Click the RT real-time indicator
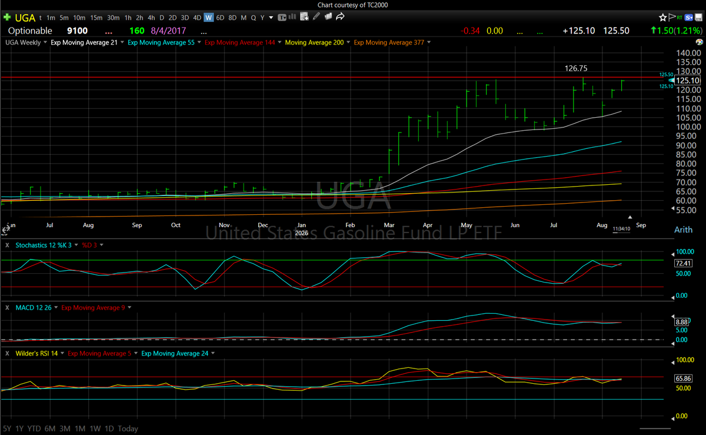This screenshot has width=706, height=435. point(680,18)
